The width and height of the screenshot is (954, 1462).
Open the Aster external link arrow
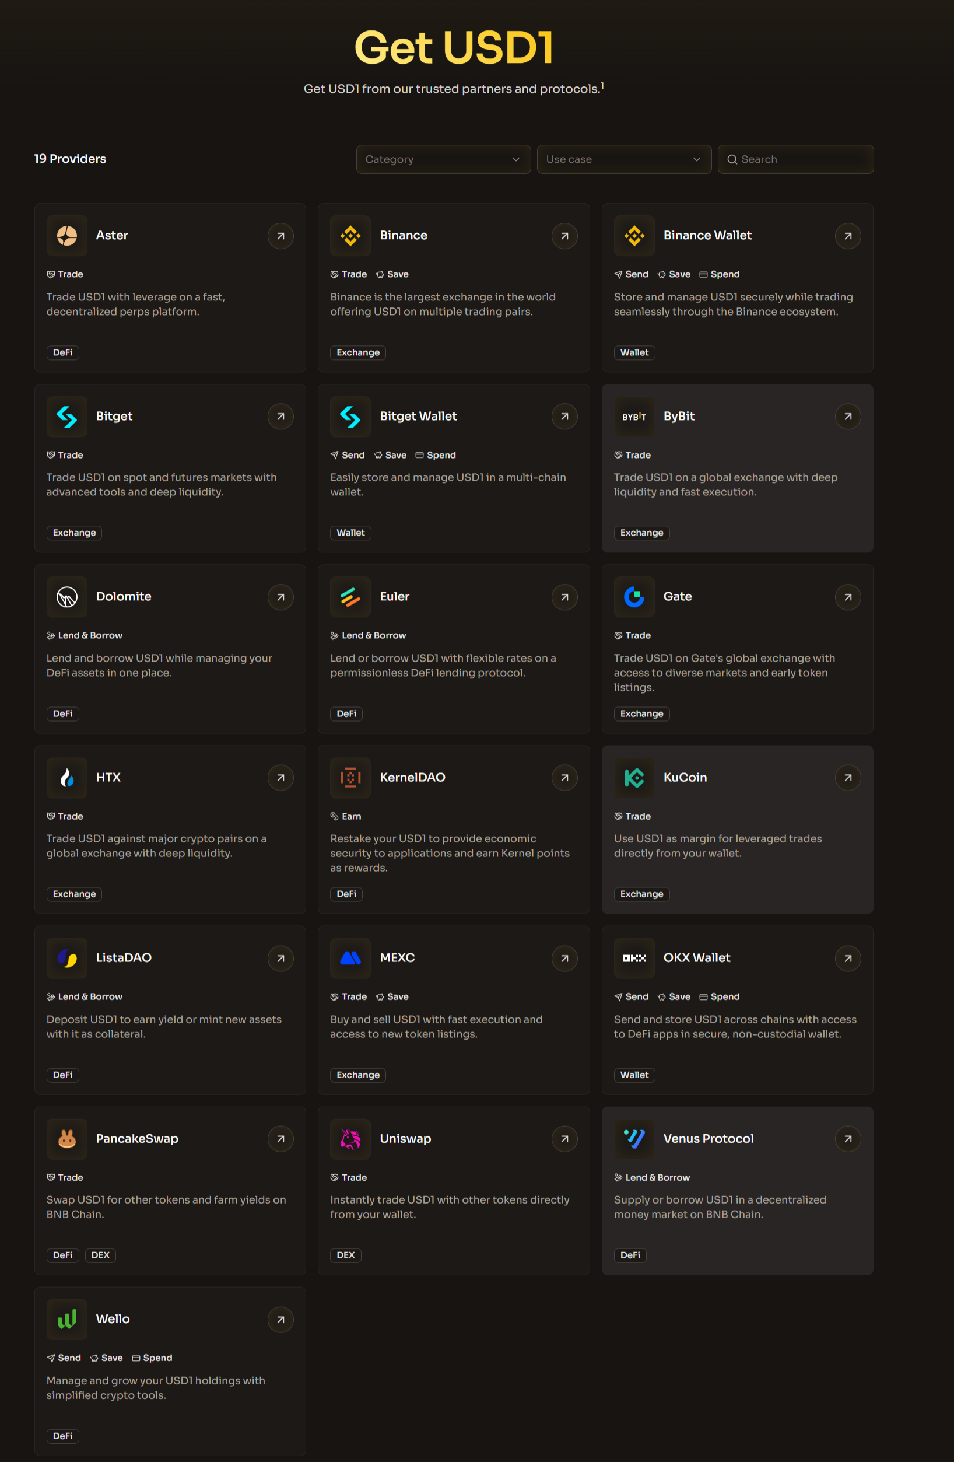point(280,236)
